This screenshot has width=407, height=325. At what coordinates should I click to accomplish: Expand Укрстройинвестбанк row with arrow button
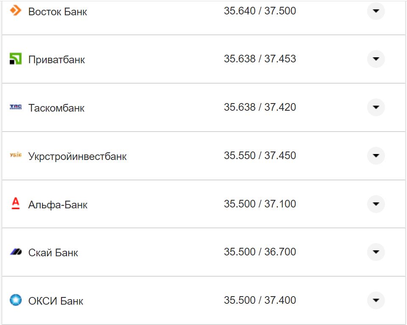coord(376,156)
